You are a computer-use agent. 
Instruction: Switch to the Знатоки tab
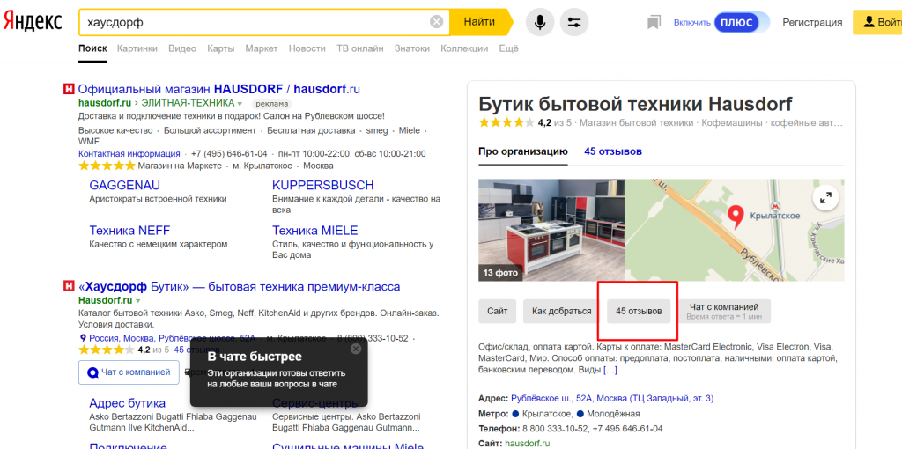(412, 48)
